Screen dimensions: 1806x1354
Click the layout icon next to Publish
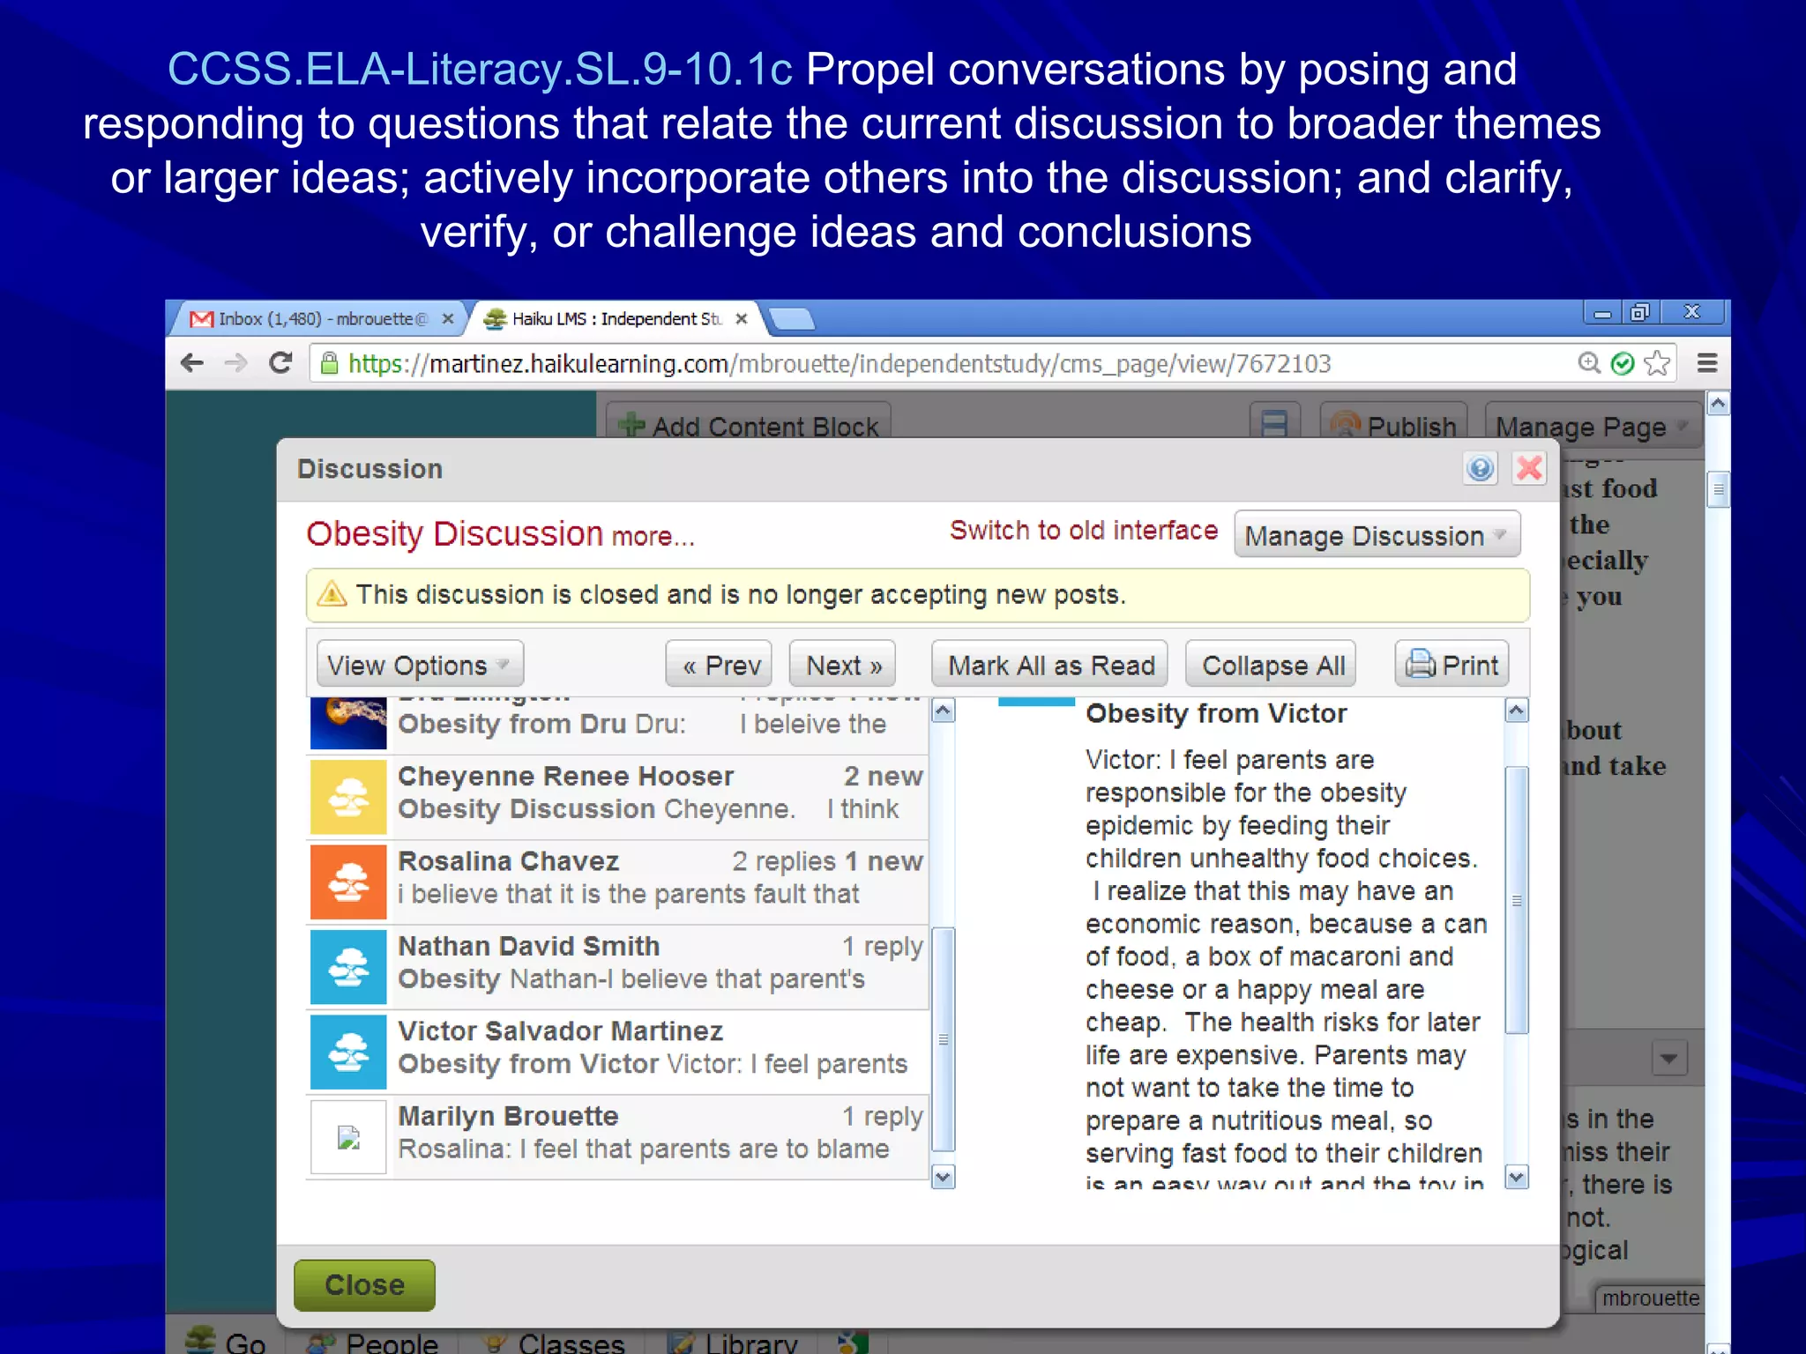pyautogui.click(x=1274, y=424)
